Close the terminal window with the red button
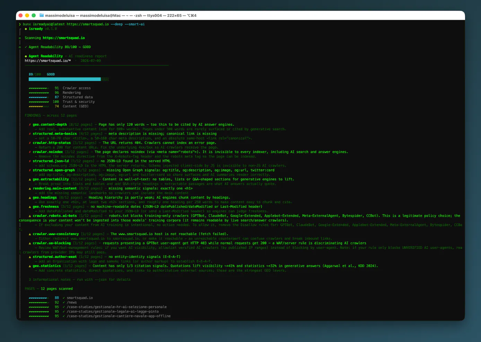 [21, 15]
